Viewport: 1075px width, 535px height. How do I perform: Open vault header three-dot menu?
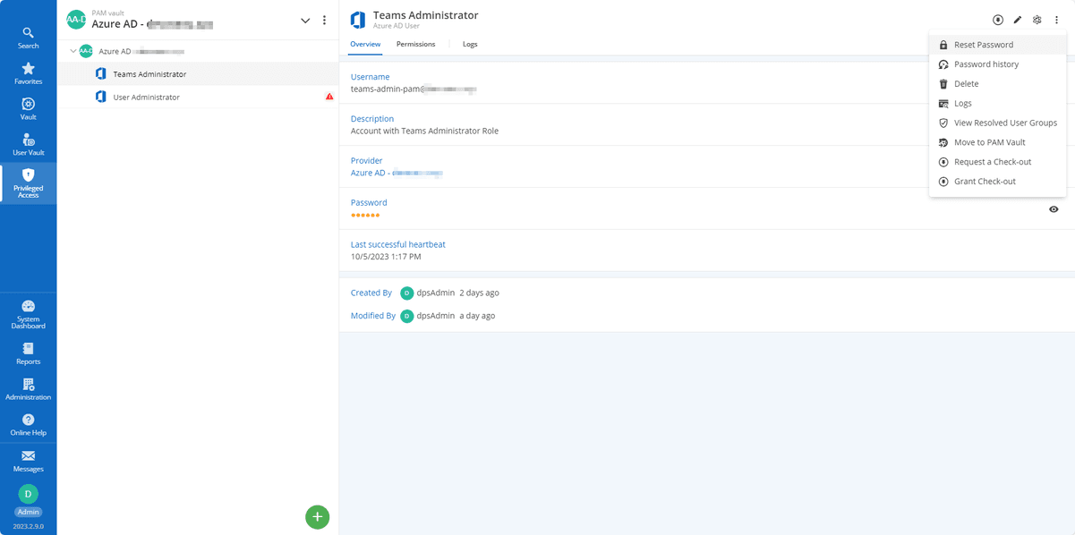point(324,21)
